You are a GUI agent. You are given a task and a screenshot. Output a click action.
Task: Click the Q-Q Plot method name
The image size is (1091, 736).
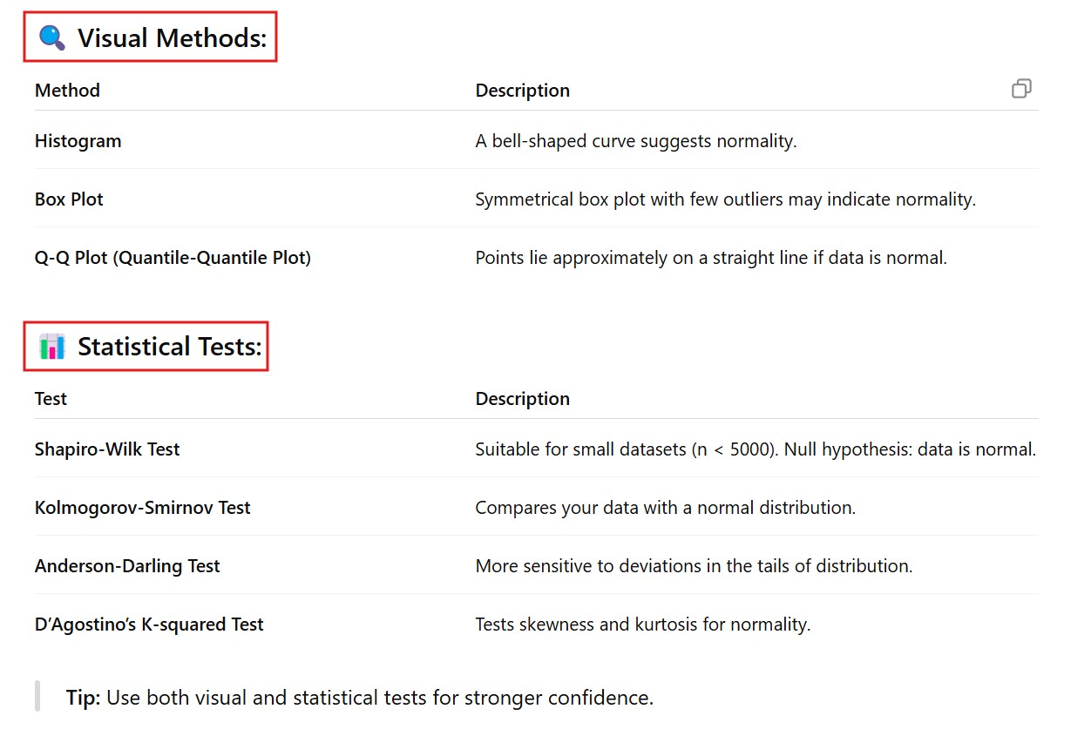coord(173,258)
